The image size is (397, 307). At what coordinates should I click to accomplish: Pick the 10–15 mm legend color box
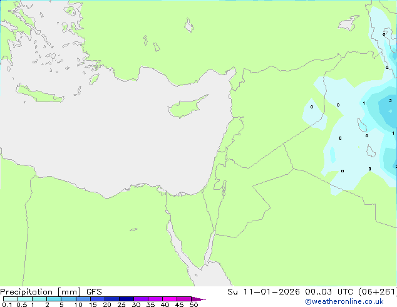[x=83, y=299]
